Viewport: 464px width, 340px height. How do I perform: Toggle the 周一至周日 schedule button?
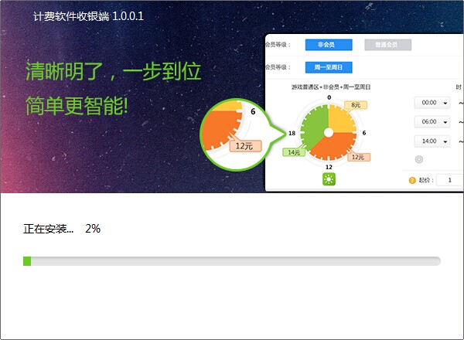tap(329, 67)
